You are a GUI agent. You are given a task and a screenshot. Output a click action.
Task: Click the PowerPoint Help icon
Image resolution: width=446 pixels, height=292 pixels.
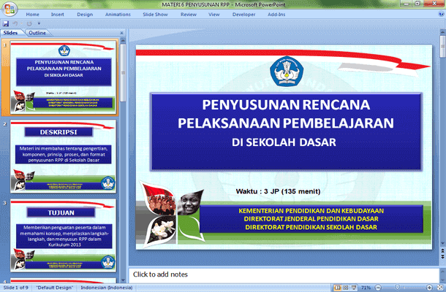(x=442, y=14)
